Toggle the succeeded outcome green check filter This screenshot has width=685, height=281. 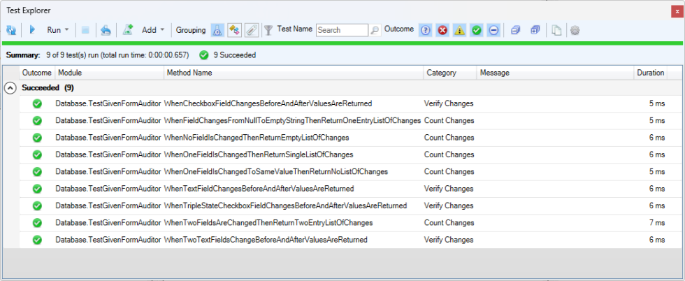coord(476,30)
